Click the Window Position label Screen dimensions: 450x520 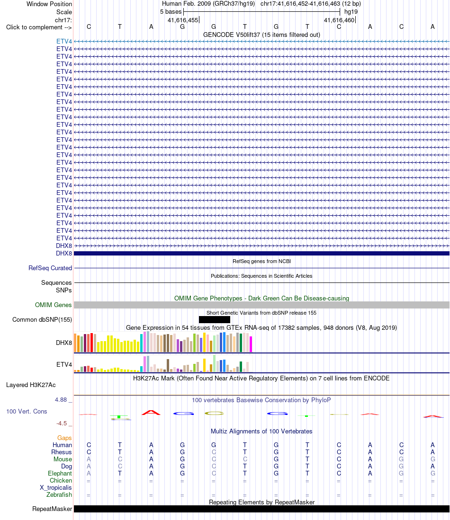(49, 4)
